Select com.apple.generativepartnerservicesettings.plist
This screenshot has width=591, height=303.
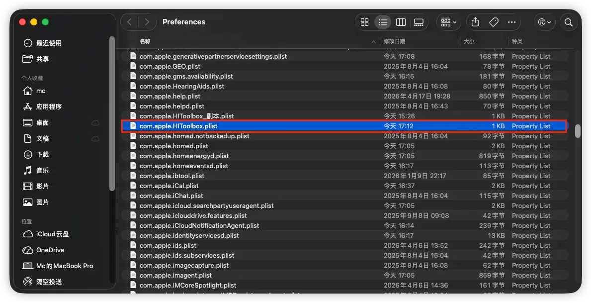344,56
